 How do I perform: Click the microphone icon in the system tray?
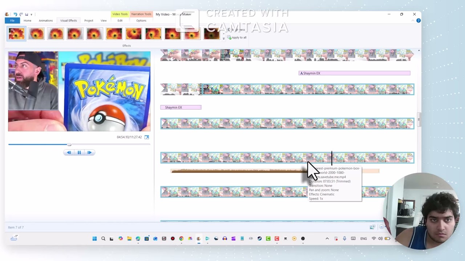(x=344, y=239)
